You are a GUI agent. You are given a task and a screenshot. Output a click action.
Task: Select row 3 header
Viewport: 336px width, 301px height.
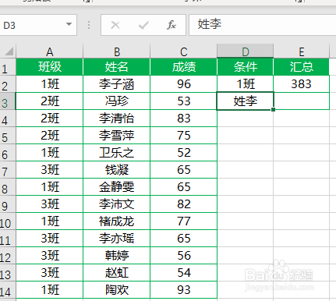(8, 101)
